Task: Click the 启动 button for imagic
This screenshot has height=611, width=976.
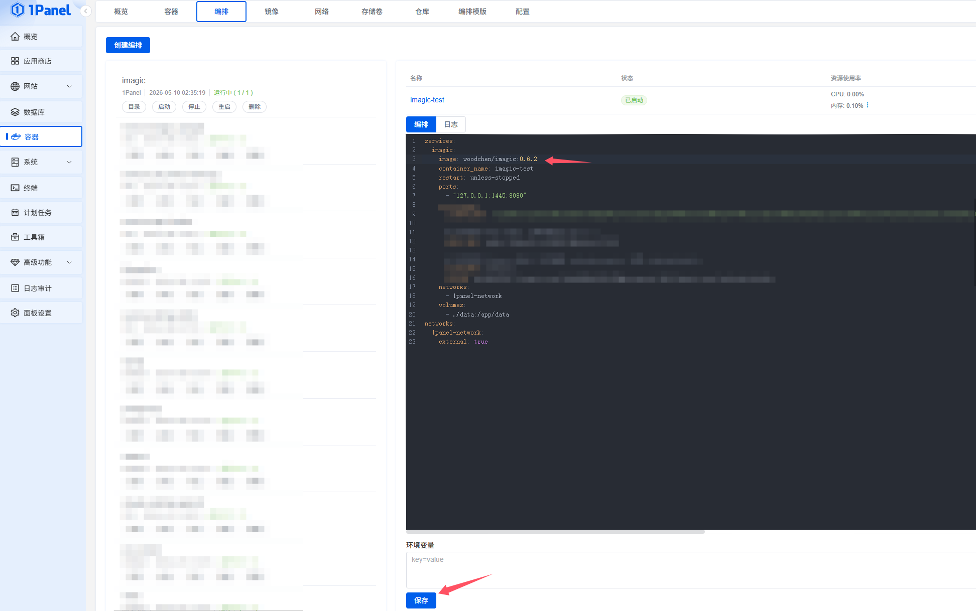Action: 164,107
